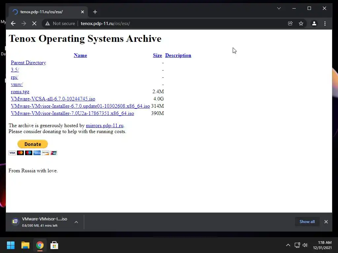Image resolution: width=338 pixels, height=253 pixels.
Task: Open File Explorer from the taskbar
Action: (x=25, y=245)
